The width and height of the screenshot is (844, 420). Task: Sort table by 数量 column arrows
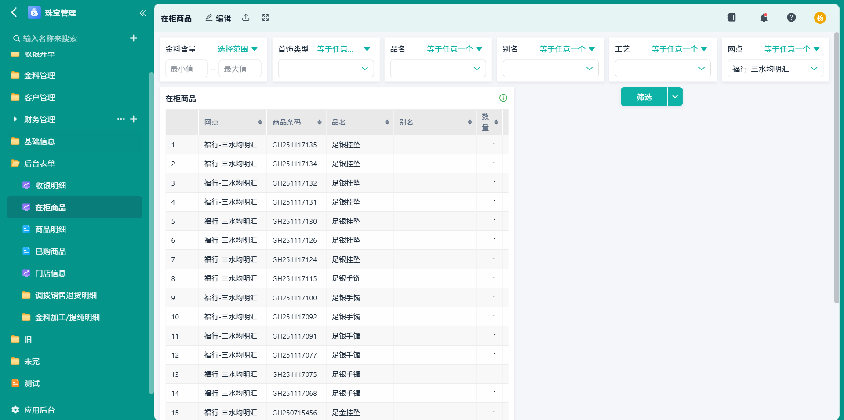pyautogui.click(x=496, y=122)
